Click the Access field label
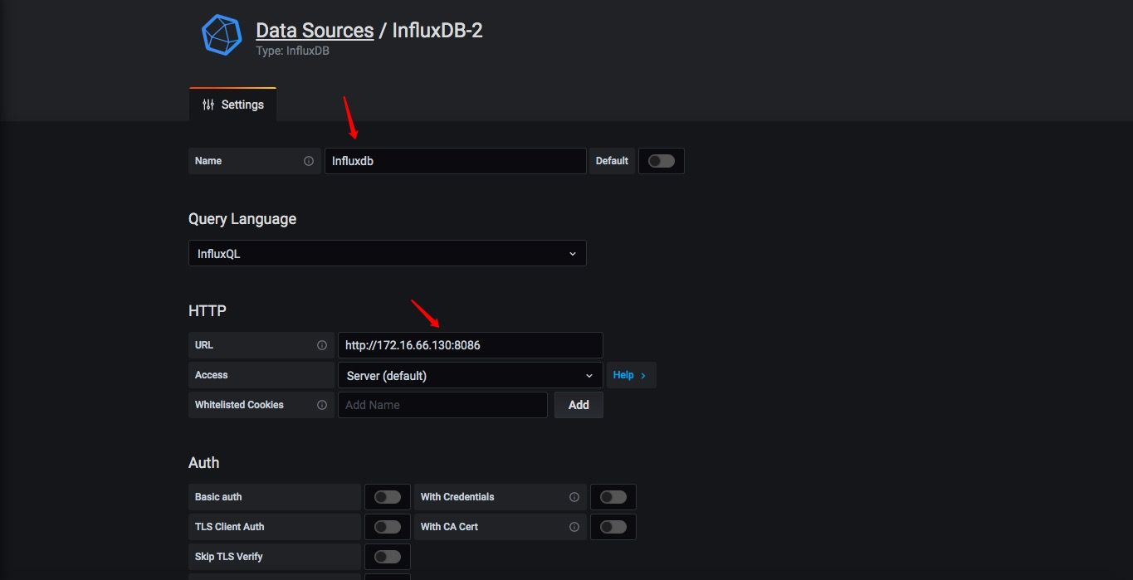Image resolution: width=1133 pixels, height=580 pixels. (x=212, y=375)
